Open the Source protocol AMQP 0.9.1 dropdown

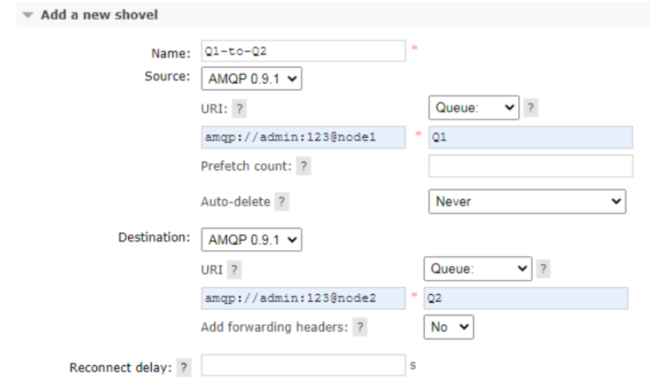[x=251, y=79]
